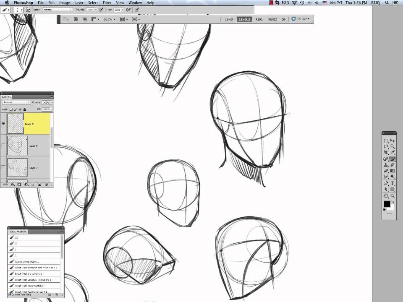Enable Current Tool Only checkbox
Viewport: 403px width, 302px height.
click(9, 295)
